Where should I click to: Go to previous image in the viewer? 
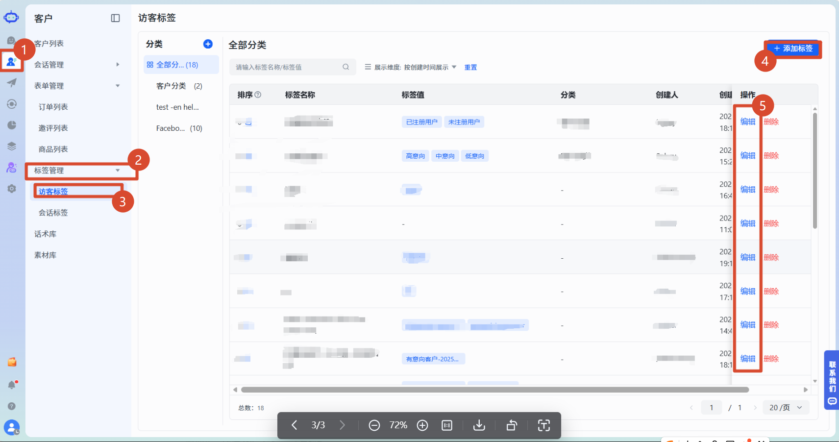(x=294, y=425)
